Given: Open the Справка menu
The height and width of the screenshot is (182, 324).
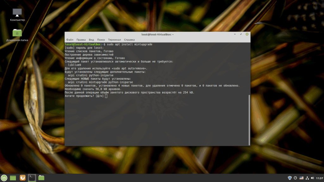Looking at the screenshot, I should [x=129, y=39].
